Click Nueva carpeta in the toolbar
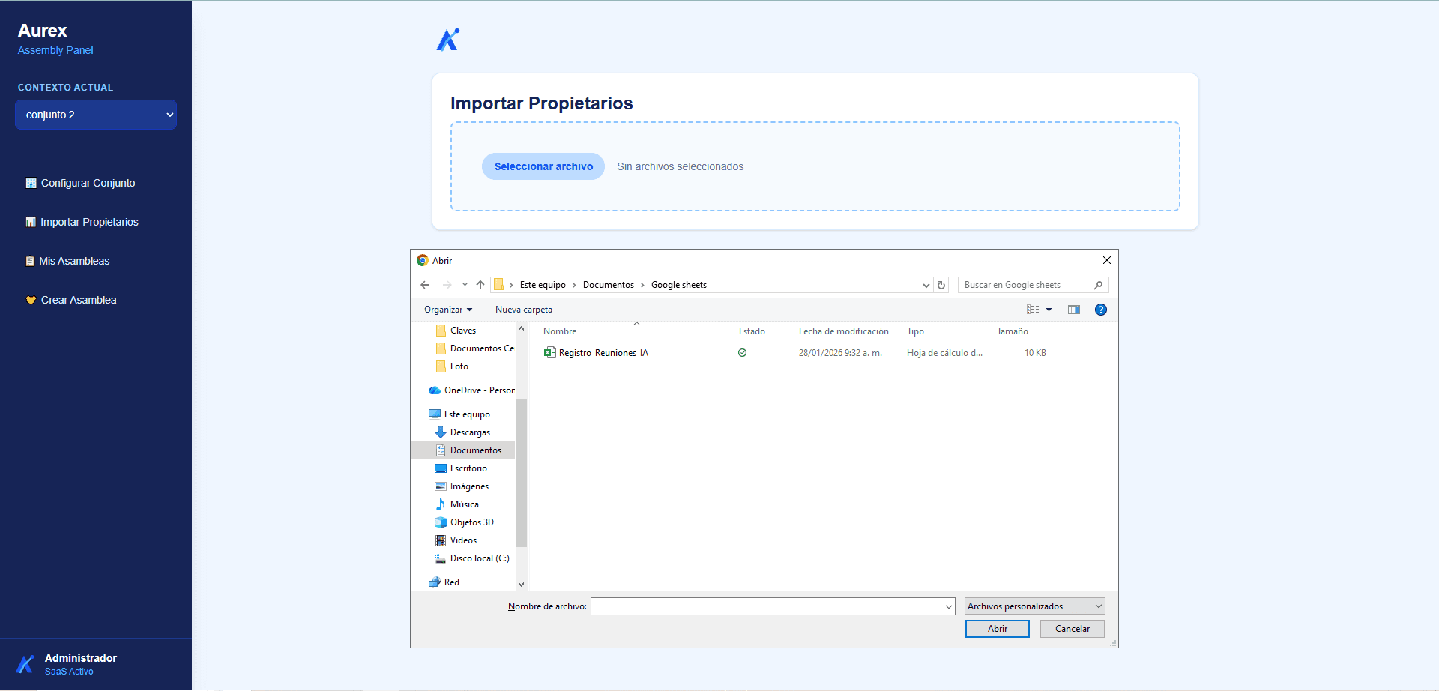1439x691 pixels. 524,310
